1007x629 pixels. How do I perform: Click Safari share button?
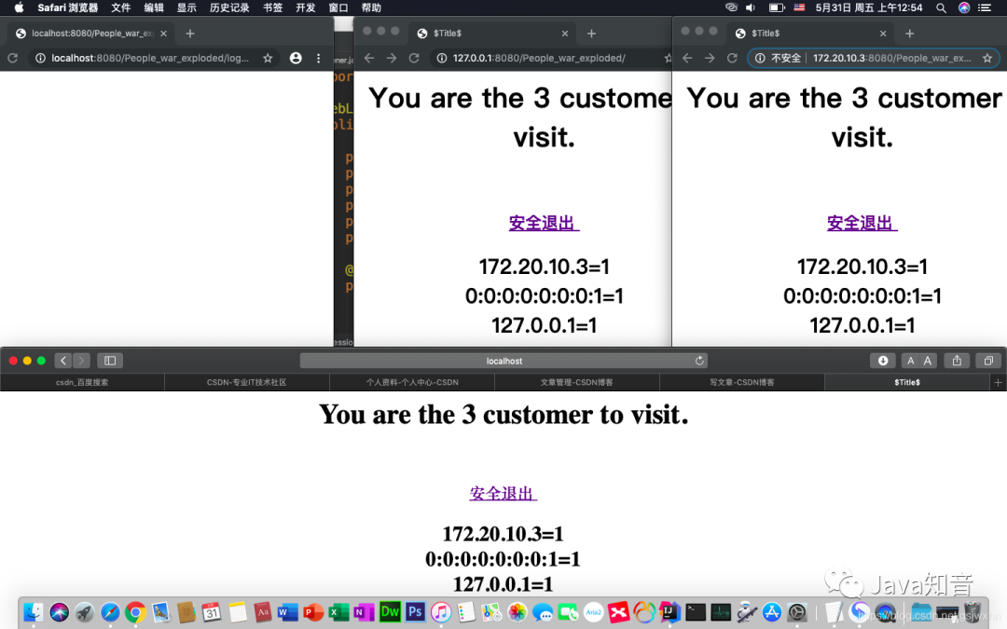tap(957, 361)
